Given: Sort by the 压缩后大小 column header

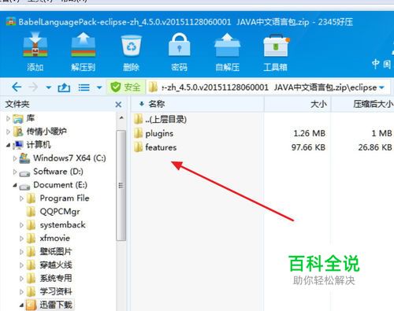Looking at the screenshot, I should (x=373, y=104).
